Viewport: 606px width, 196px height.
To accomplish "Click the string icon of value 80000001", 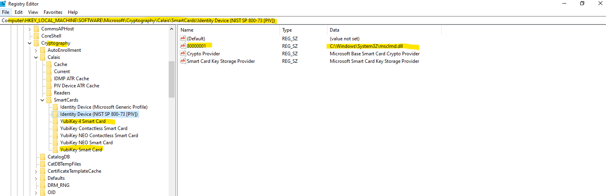I will point(183,46).
